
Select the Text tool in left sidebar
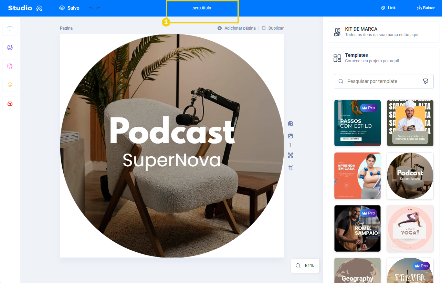(10, 29)
